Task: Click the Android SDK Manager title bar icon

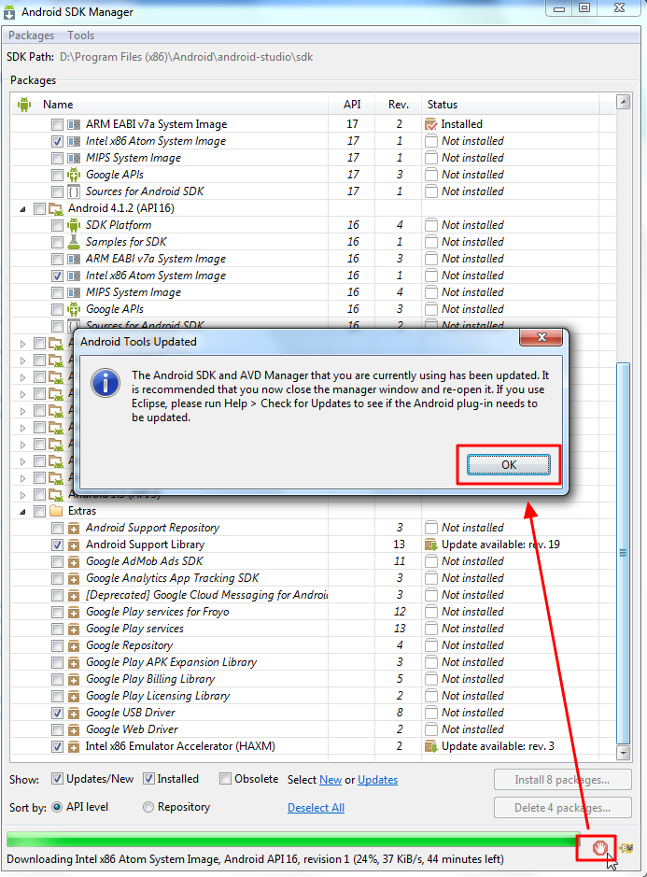Action: tap(9, 12)
